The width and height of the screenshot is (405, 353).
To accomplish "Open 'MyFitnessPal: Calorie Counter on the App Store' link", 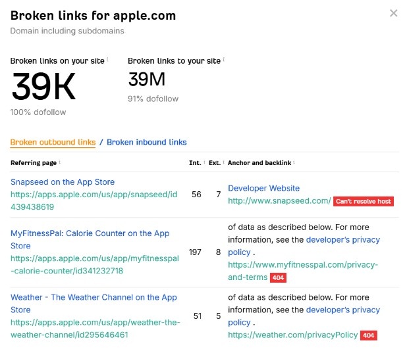I will (90, 239).
